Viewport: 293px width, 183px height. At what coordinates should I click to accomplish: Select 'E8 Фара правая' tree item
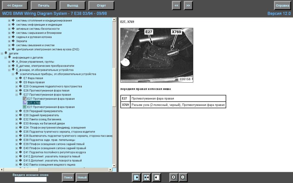click(34, 82)
